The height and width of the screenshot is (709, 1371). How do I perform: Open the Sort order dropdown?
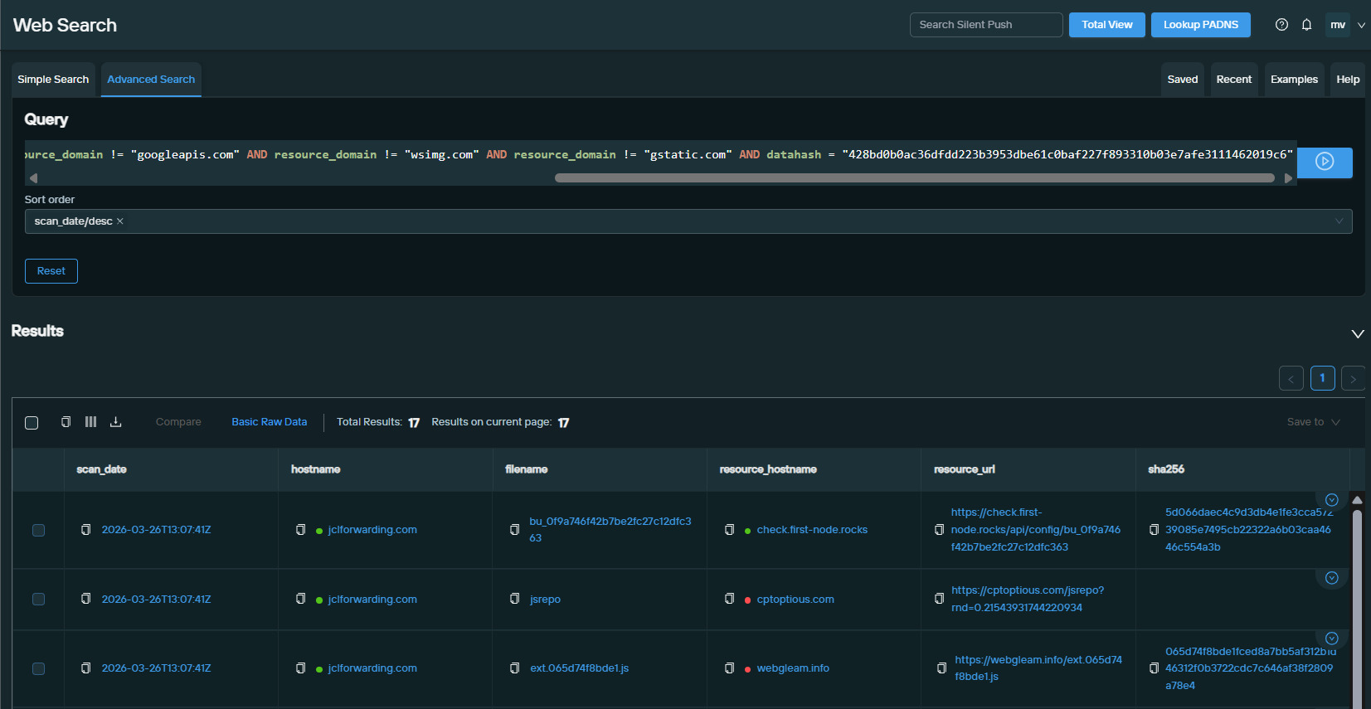coord(688,221)
